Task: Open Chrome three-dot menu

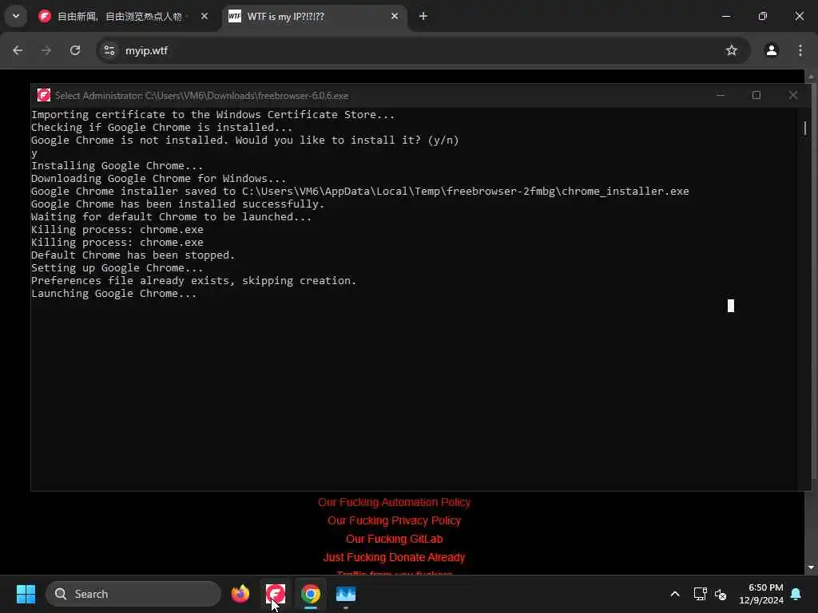Action: pos(800,50)
